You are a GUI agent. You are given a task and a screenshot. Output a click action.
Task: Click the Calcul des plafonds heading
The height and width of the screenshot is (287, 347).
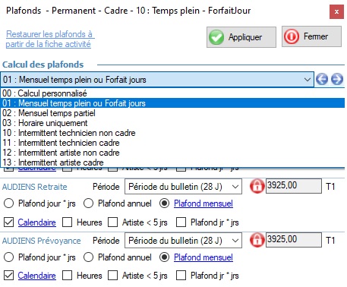pos(43,65)
